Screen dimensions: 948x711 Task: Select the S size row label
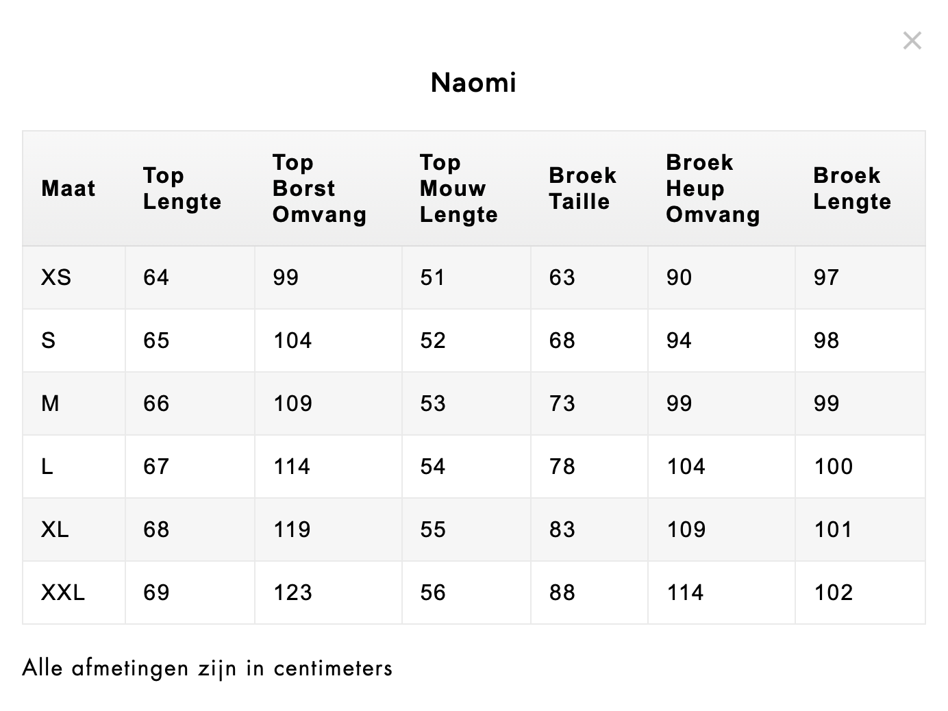click(49, 340)
